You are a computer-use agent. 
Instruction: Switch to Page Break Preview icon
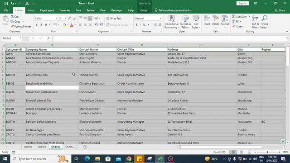[249, 152]
